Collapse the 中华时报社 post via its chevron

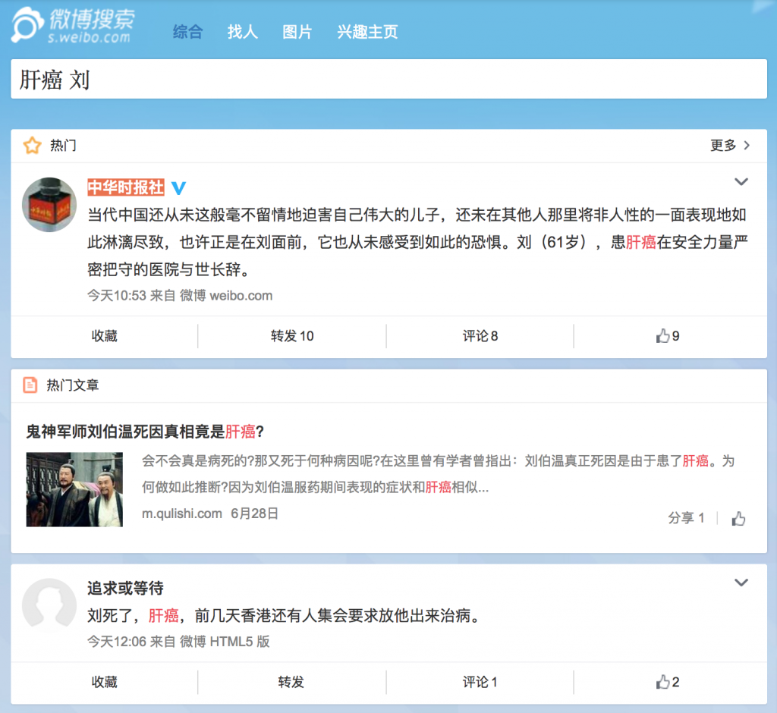click(741, 182)
